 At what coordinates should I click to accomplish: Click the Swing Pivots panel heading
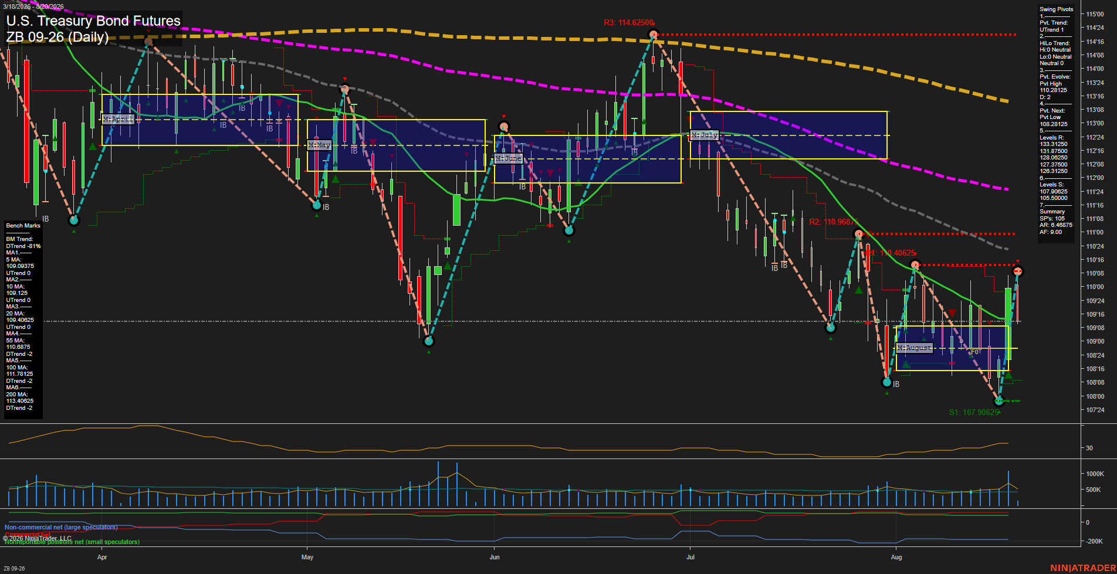[1057, 9]
